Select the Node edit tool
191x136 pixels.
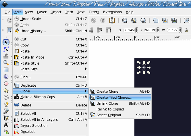click(6, 49)
